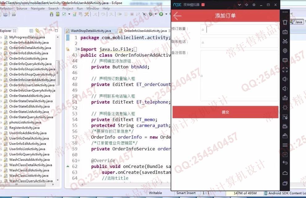
Task: Open the Android Virtual Device Manager icon
Action: 58,14
